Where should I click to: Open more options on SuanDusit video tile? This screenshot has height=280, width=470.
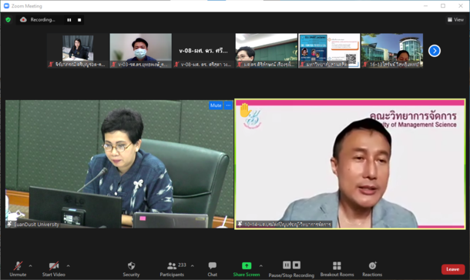click(x=228, y=105)
